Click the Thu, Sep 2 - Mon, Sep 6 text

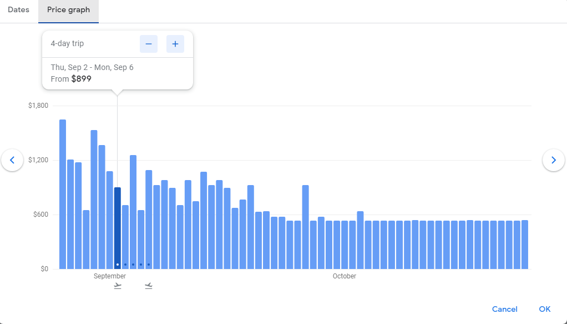pyautogui.click(x=92, y=67)
